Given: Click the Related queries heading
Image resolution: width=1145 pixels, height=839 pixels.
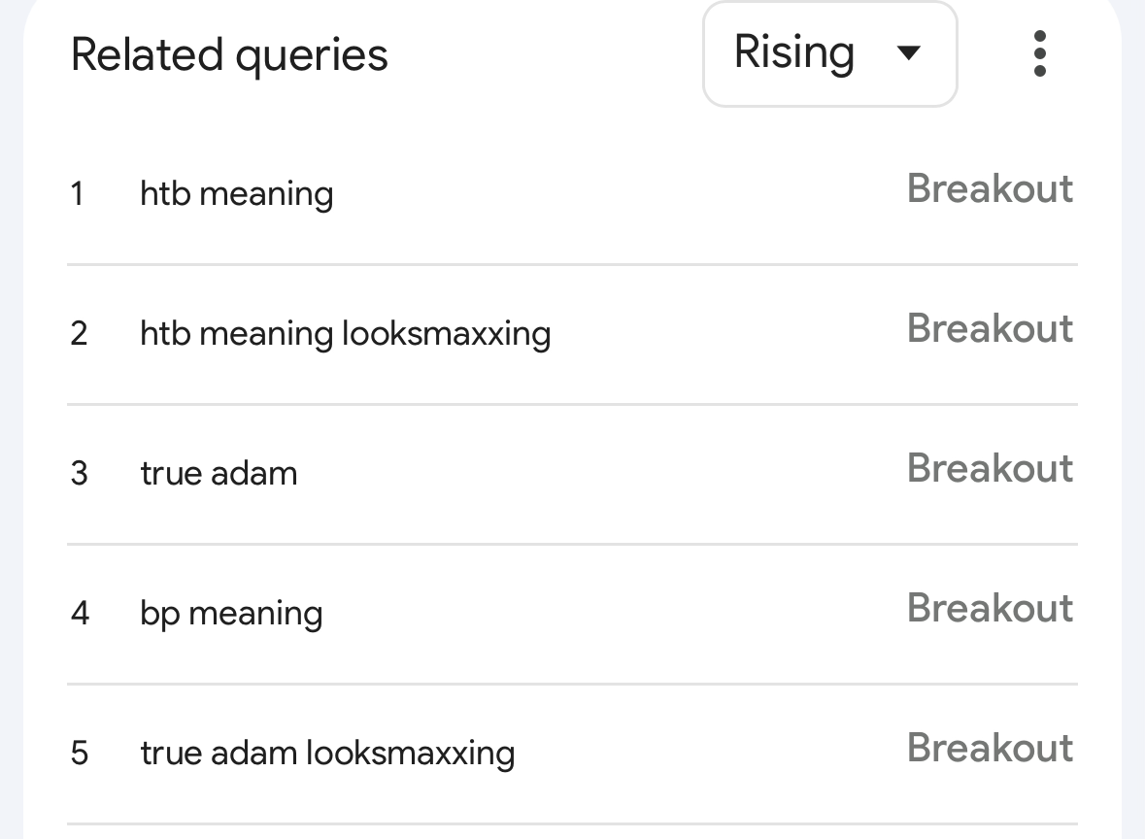Looking at the screenshot, I should point(229,54).
